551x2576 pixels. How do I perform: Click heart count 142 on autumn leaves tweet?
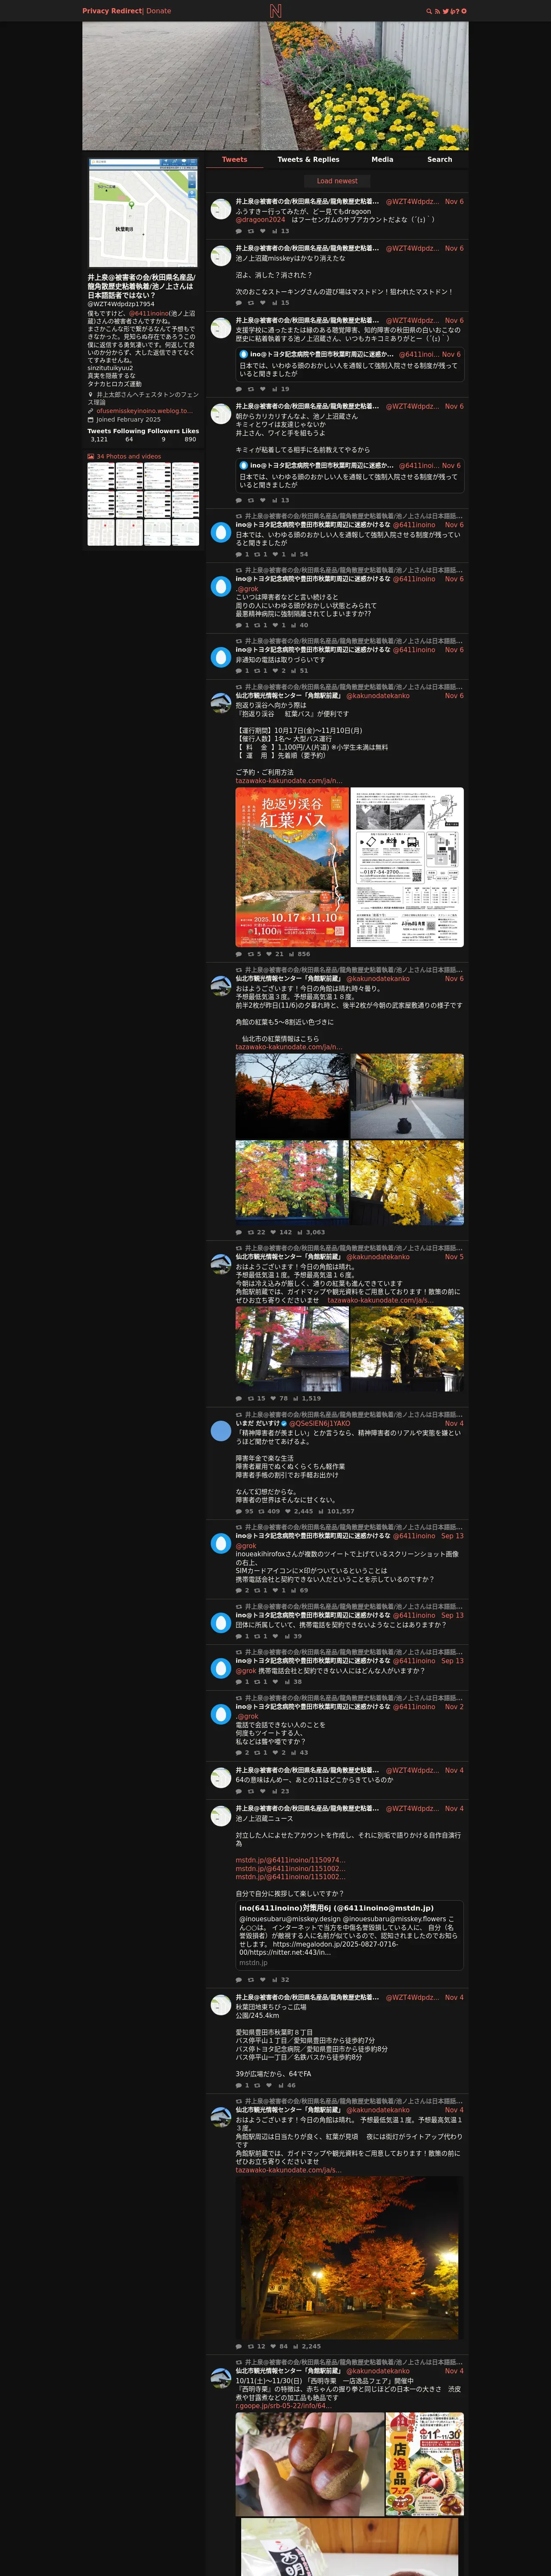pyautogui.click(x=273, y=1232)
